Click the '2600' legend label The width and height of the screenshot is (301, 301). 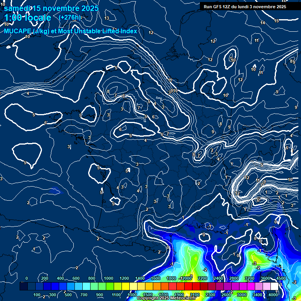226,295
